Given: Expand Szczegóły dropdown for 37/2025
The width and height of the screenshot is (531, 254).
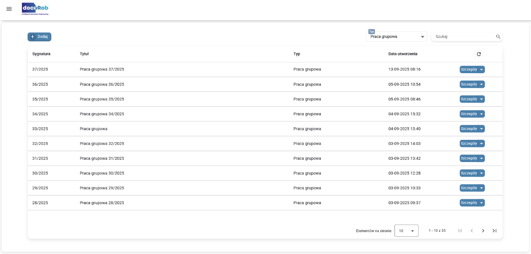Looking at the screenshot, I should (482, 69).
